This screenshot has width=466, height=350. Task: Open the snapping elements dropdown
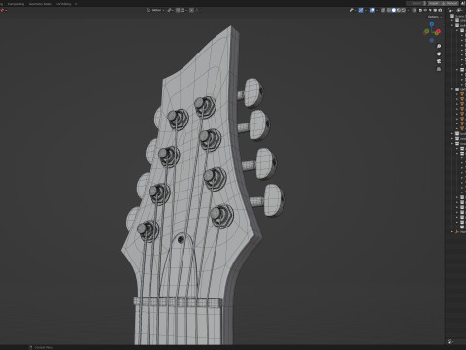coord(183,10)
